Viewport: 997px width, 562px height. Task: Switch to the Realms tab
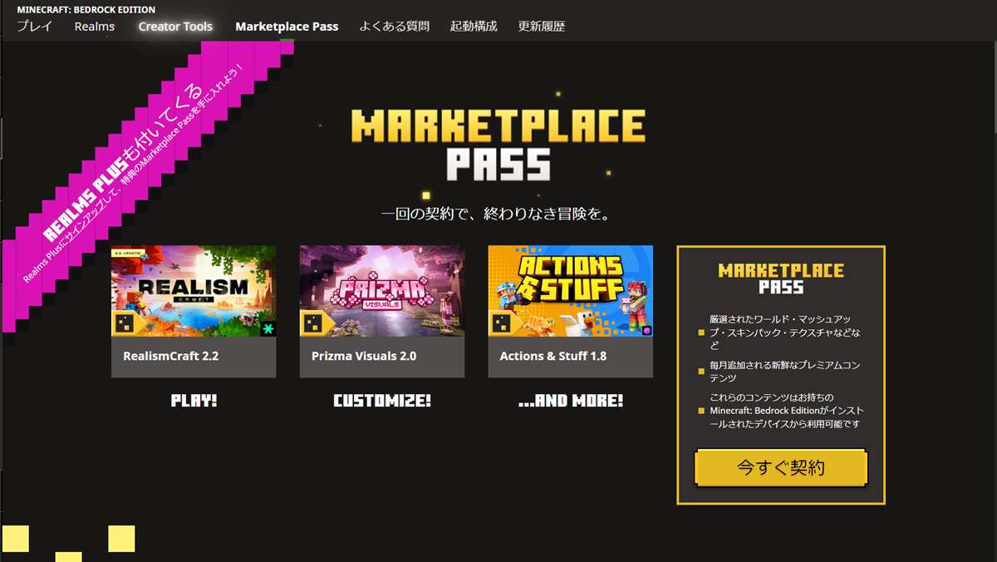95,27
